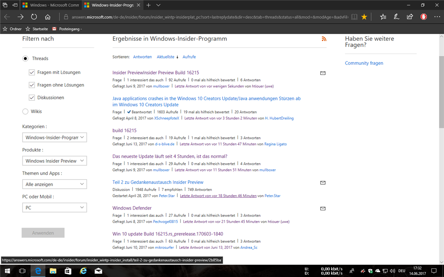The image size is (444, 277).
Task: Open user profile XSchneepfoteX
Action: pos(166,118)
